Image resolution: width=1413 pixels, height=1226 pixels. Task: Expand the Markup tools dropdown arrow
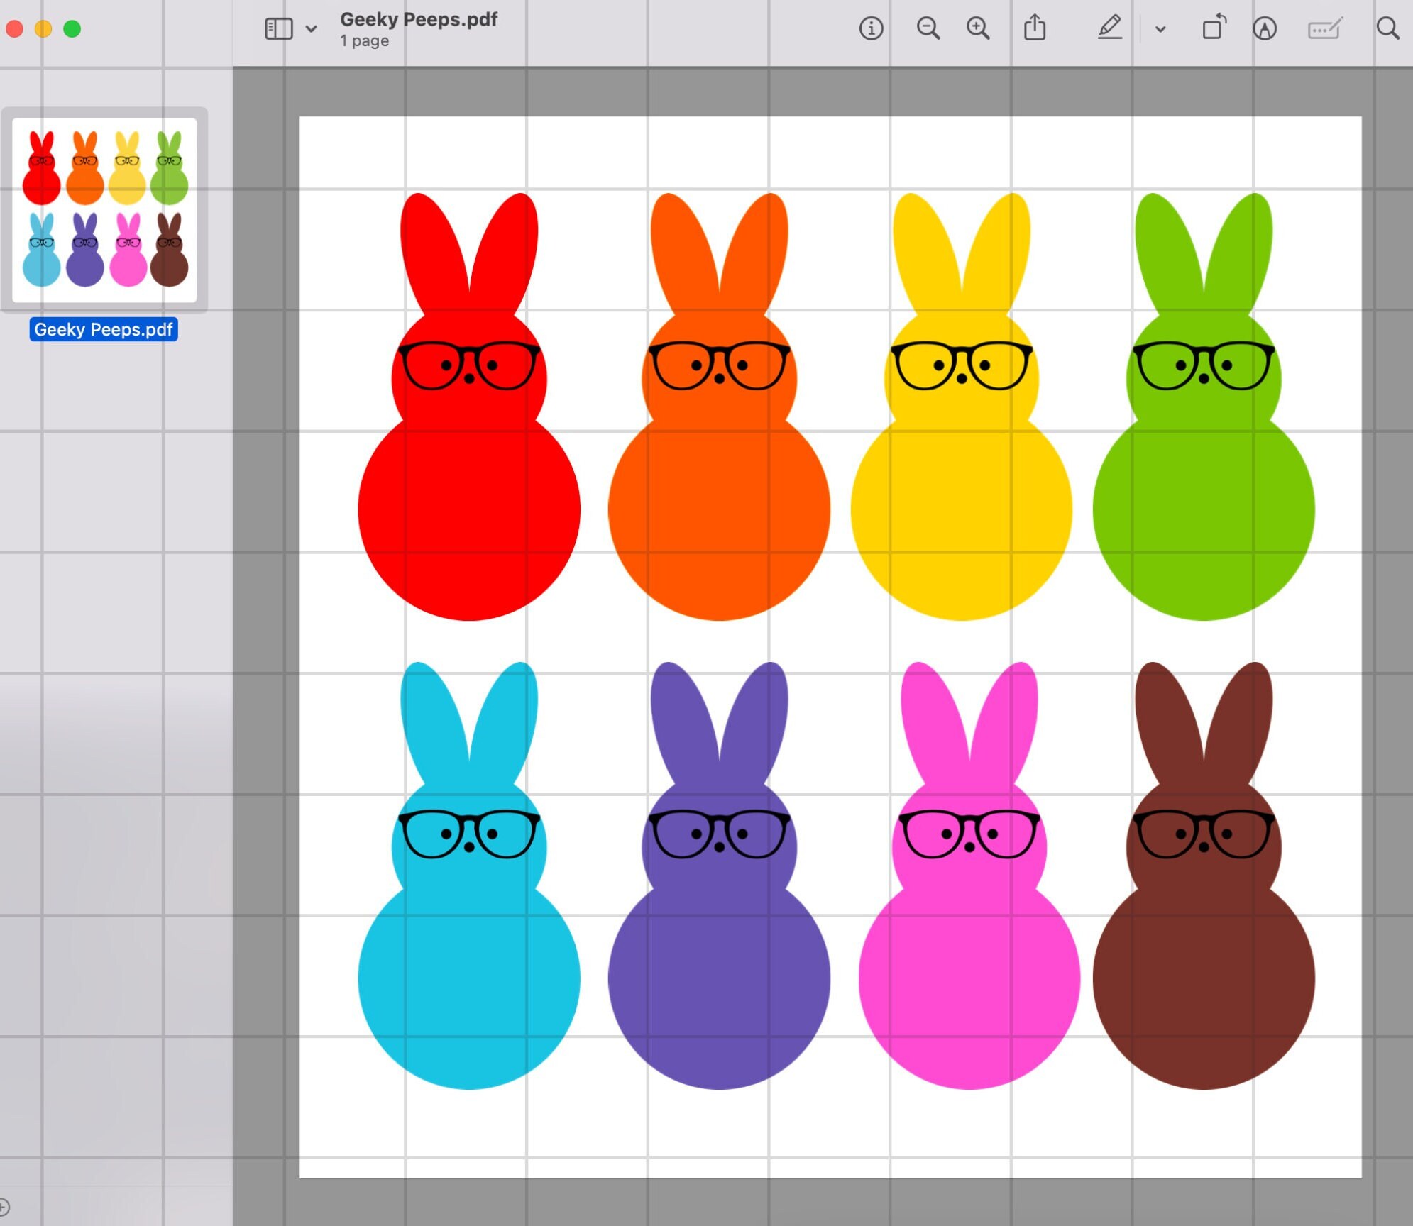[x=1160, y=29]
